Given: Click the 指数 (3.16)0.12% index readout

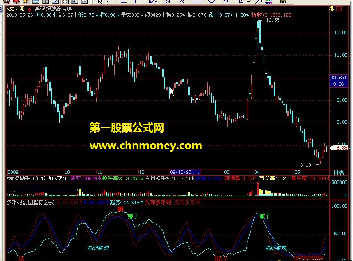Looking at the screenshot, I should 271,15.
